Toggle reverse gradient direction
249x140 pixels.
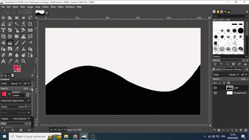tap(9, 94)
